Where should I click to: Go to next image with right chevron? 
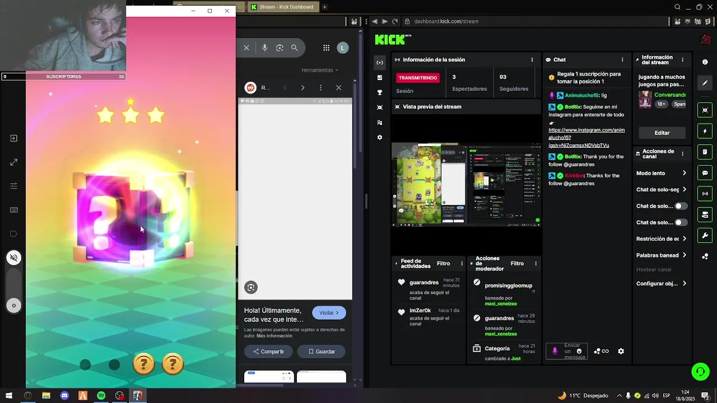[302, 88]
